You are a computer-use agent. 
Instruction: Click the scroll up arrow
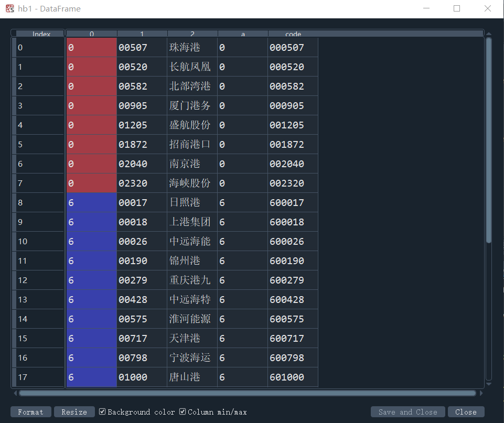[x=489, y=34]
